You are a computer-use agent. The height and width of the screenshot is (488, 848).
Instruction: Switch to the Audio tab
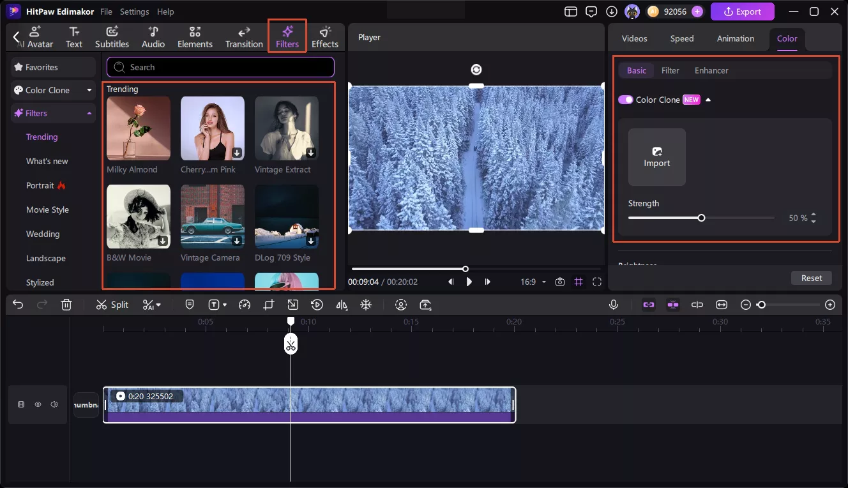(153, 38)
